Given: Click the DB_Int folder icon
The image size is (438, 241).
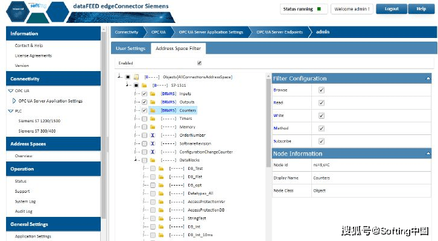Looking at the screenshot, I should coord(161,227).
